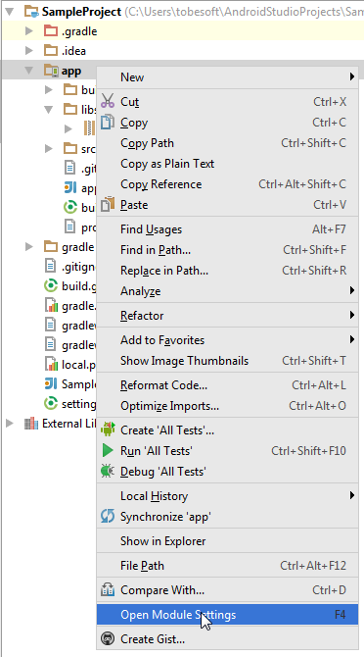The width and height of the screenshot is (364, 657).
Task: Expand the External Libraries node
Action: click(9, 424)
